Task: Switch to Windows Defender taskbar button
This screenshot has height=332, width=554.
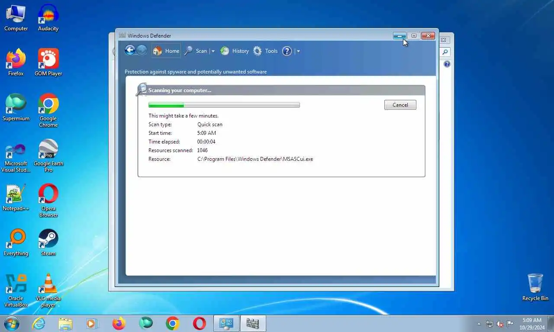Action: [253, 323]
